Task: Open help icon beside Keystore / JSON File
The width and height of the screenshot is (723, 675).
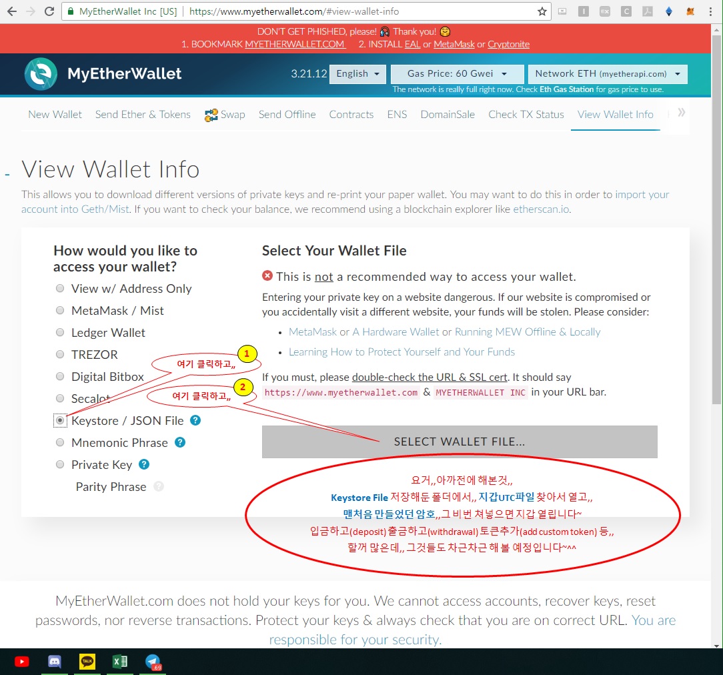Action: coord(195,420)
